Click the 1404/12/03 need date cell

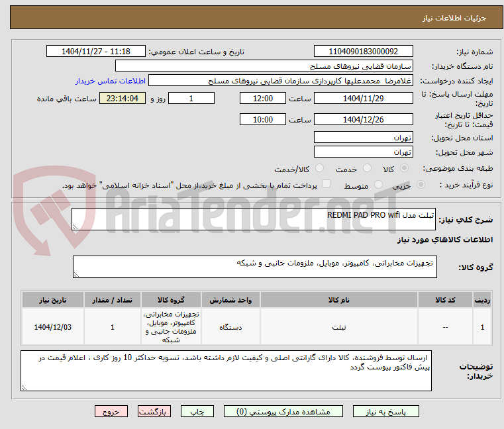coord(53,327)
